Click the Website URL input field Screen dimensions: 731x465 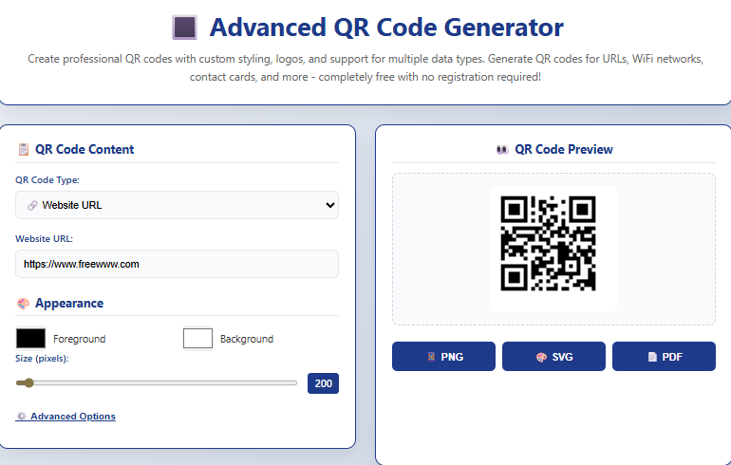click(177, 264)
